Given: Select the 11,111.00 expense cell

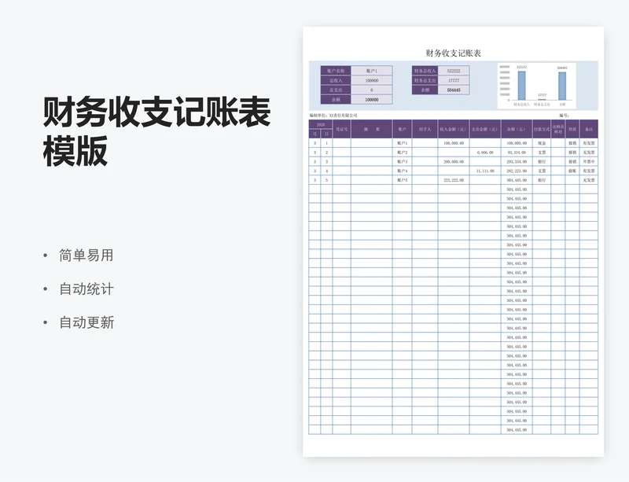Looking at the screenshot, I should pyautogui.click(x=485, y=171).
